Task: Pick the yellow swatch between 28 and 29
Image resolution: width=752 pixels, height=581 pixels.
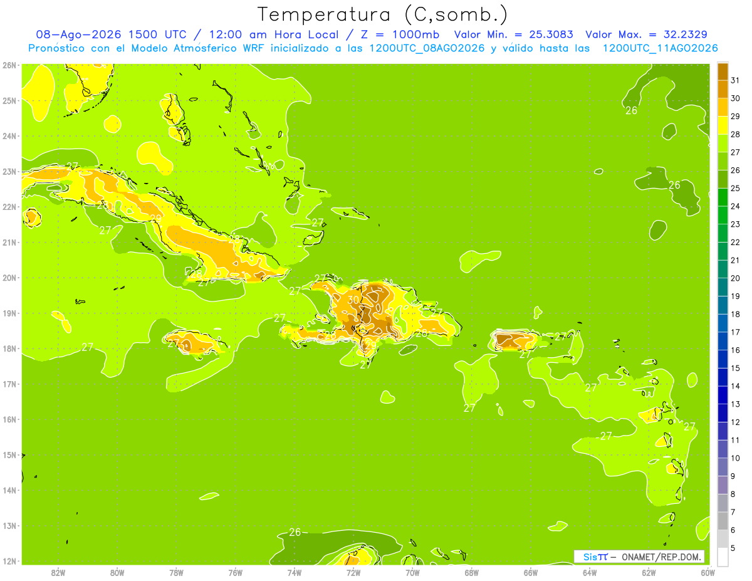Action: pyautogui.click(x=723, y=125)
